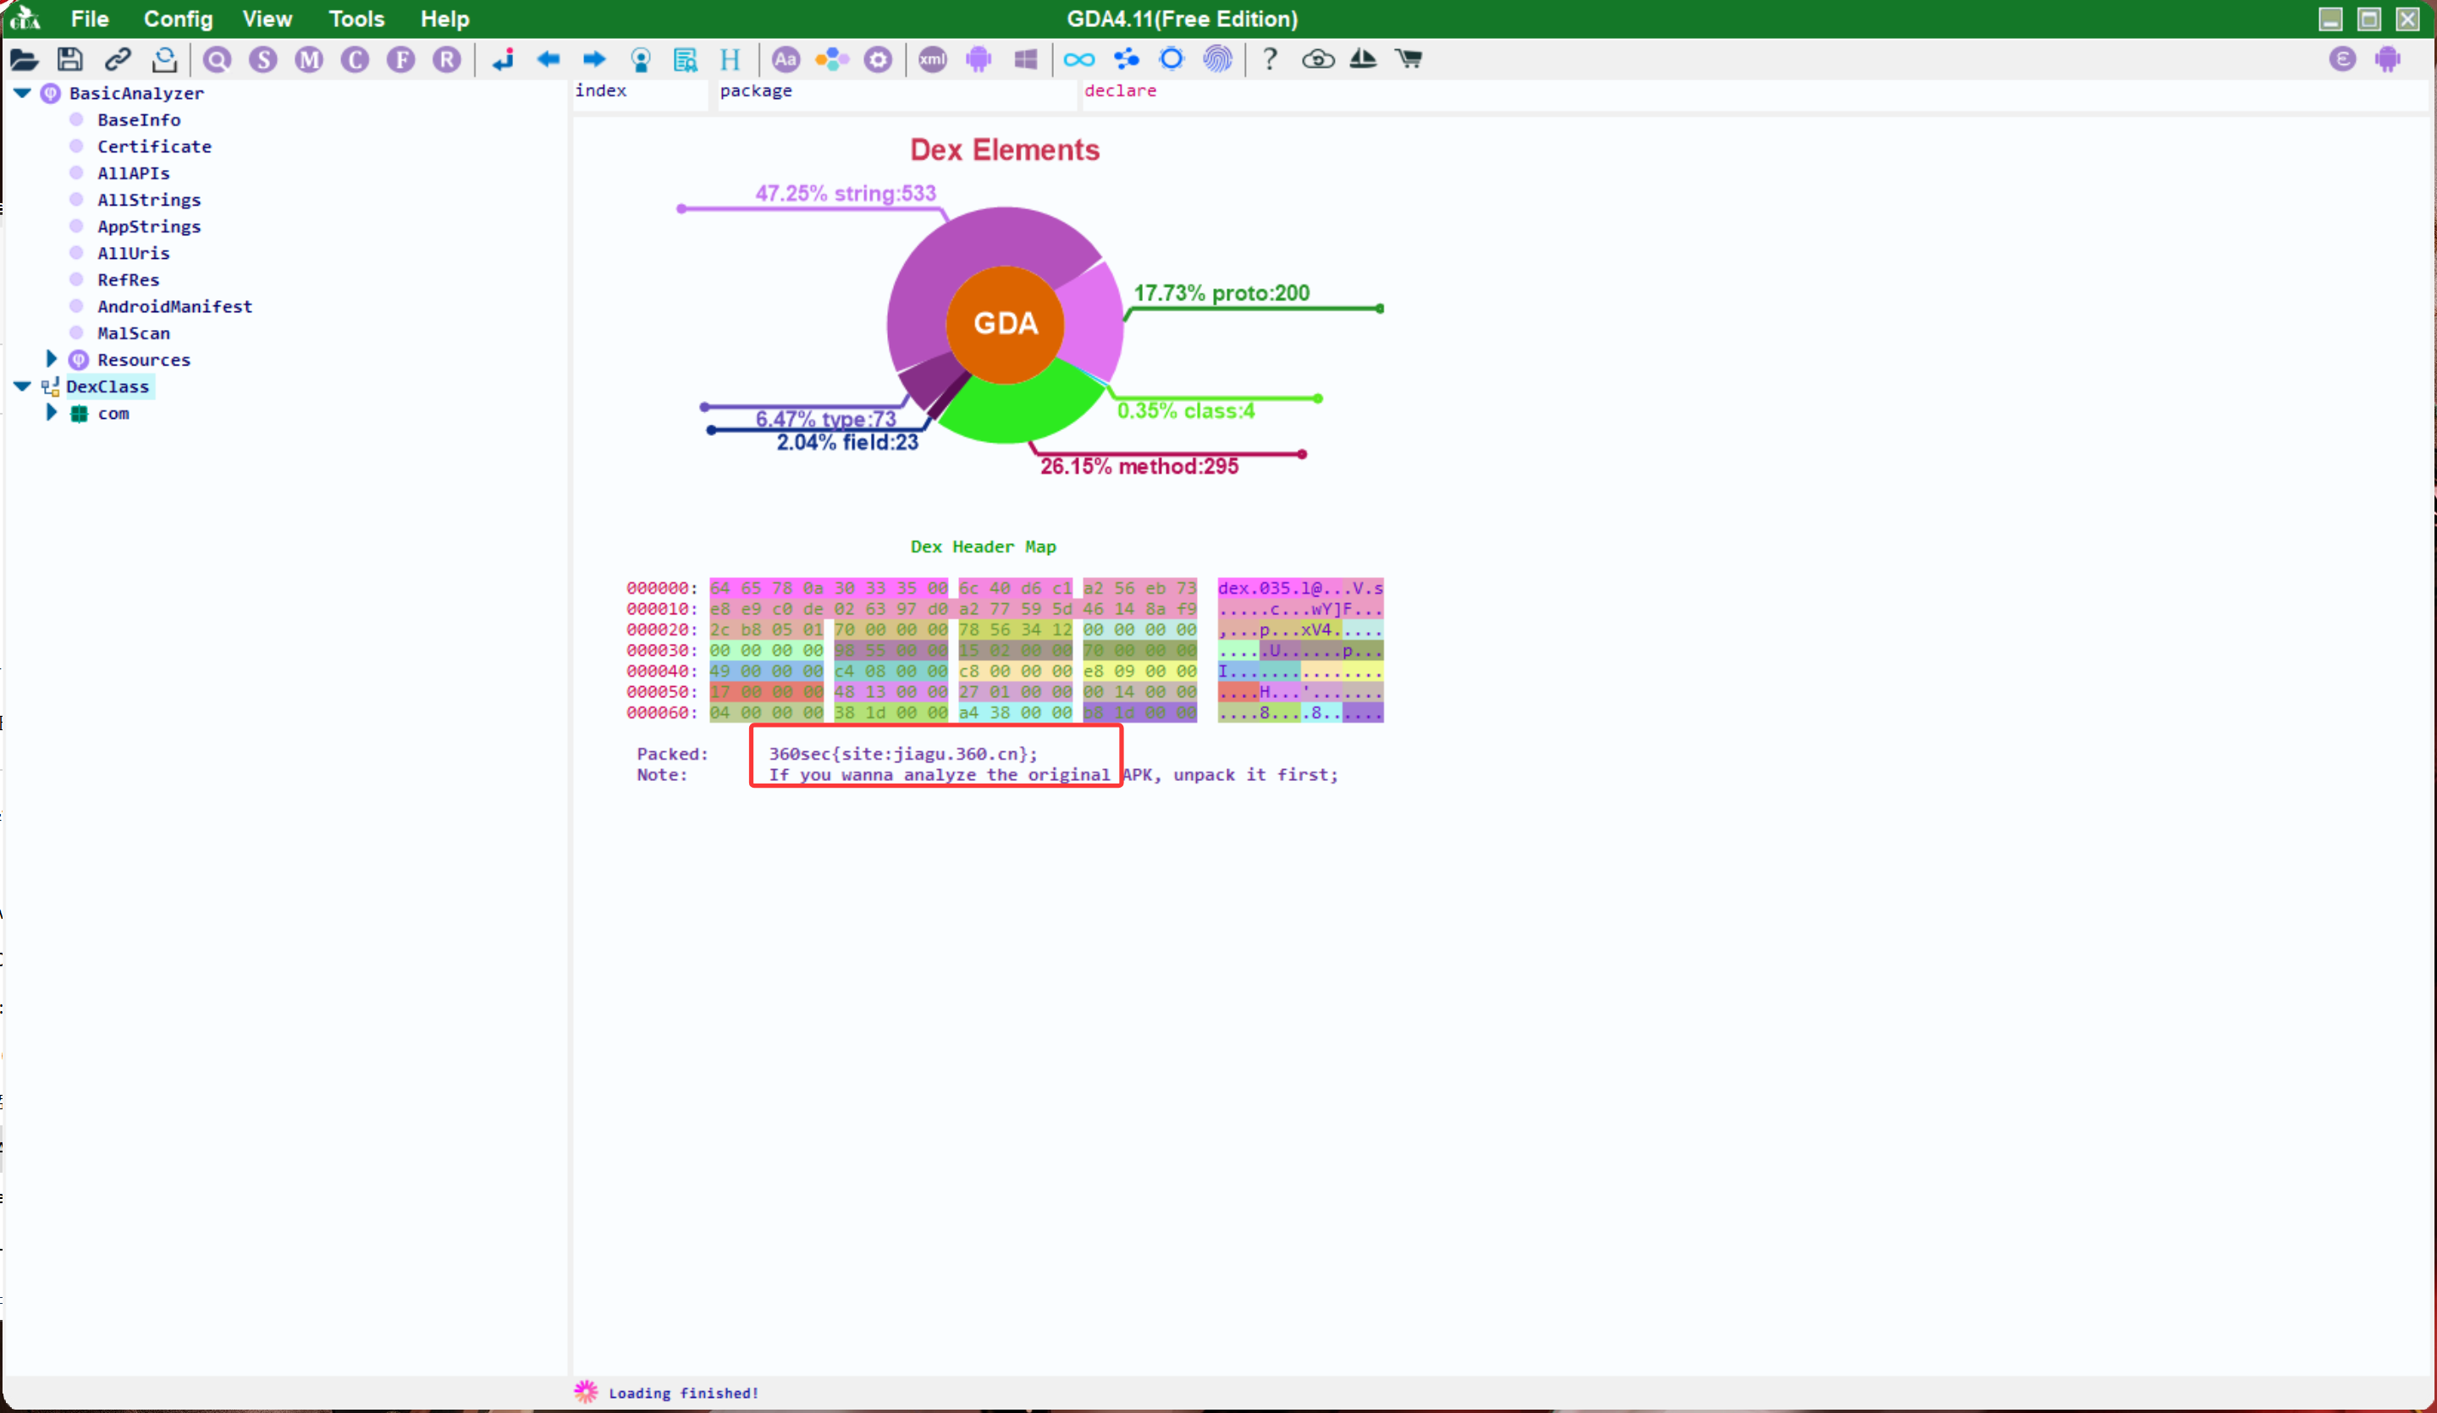Image resolution: width=2437 pixels, height=1413 pixels.
Task: Navigate forward with the right arrow
Action: pos(593,60)
